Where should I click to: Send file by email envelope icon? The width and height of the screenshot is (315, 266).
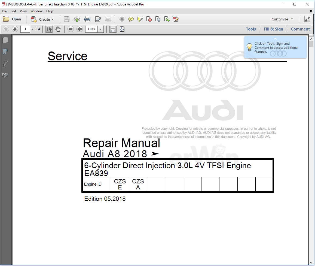108,19
